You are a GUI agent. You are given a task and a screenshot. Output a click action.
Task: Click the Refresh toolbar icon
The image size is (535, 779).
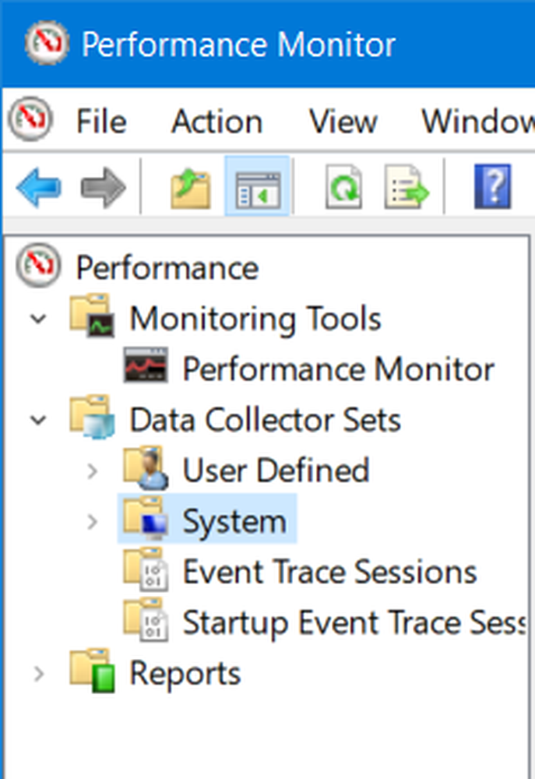tap(343, 187)
